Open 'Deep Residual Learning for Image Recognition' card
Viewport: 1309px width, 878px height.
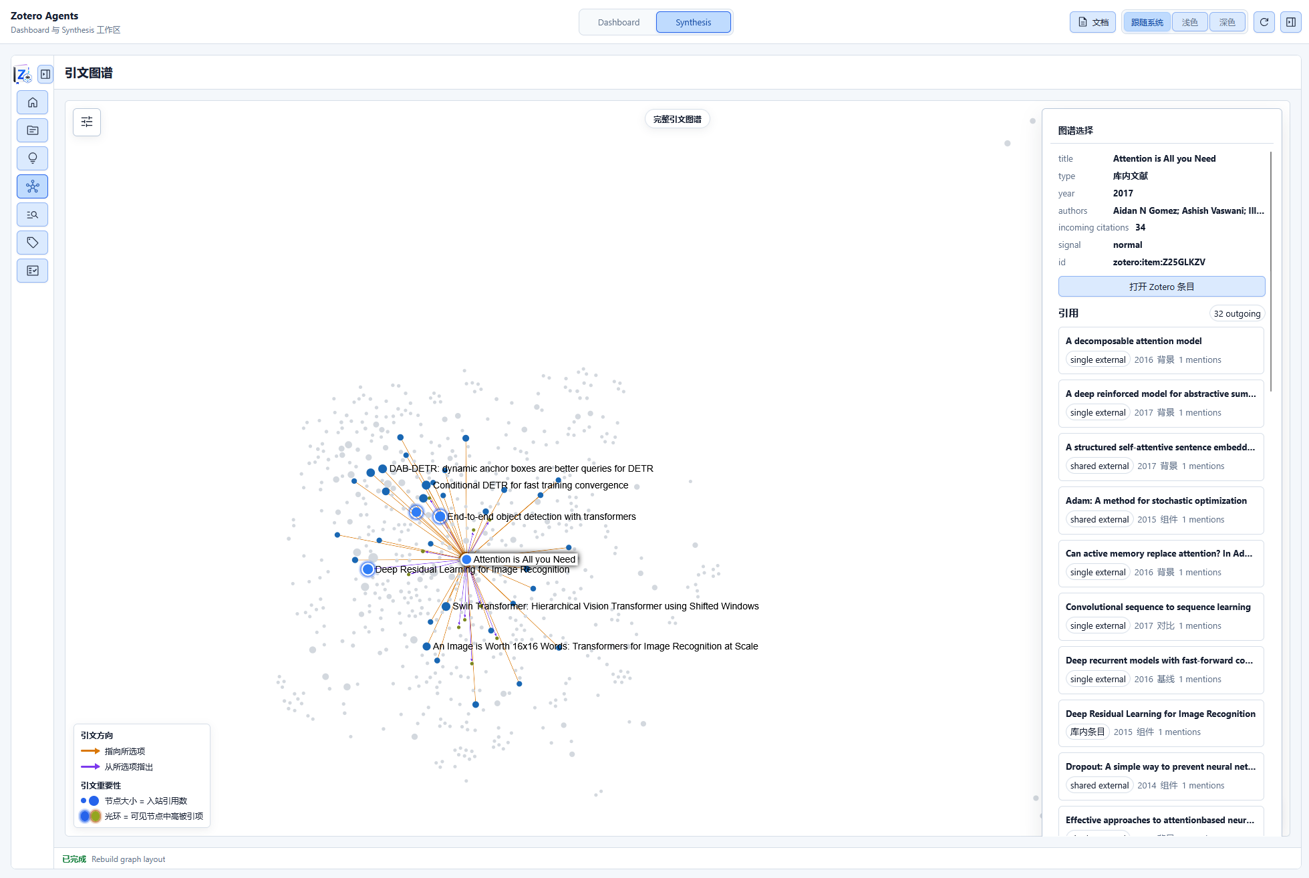coord(1161,723)
